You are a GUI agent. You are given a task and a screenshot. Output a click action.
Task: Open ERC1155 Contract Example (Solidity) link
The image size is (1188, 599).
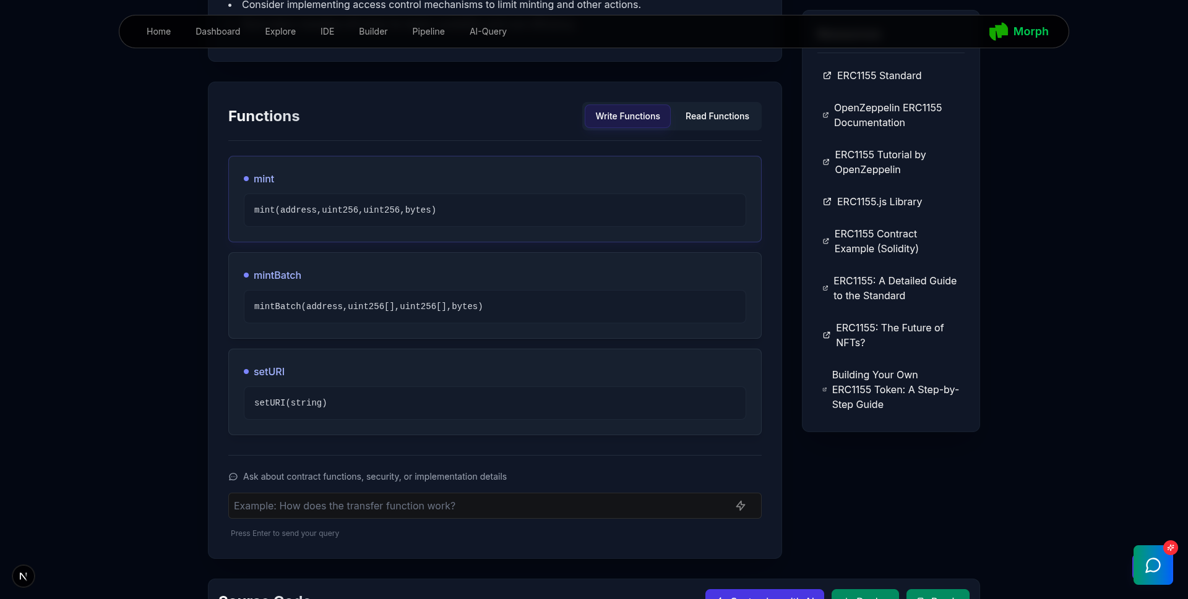pyautogui.click(x=876, y=241)
